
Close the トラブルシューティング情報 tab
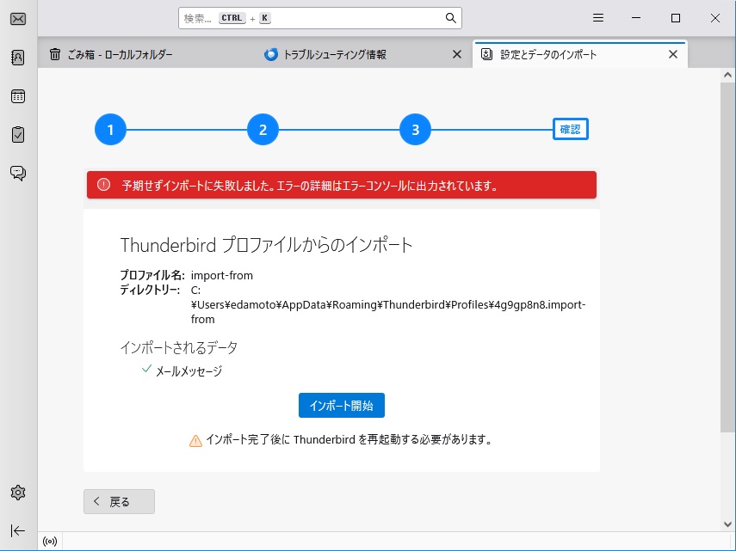click(x=457, y=54)
